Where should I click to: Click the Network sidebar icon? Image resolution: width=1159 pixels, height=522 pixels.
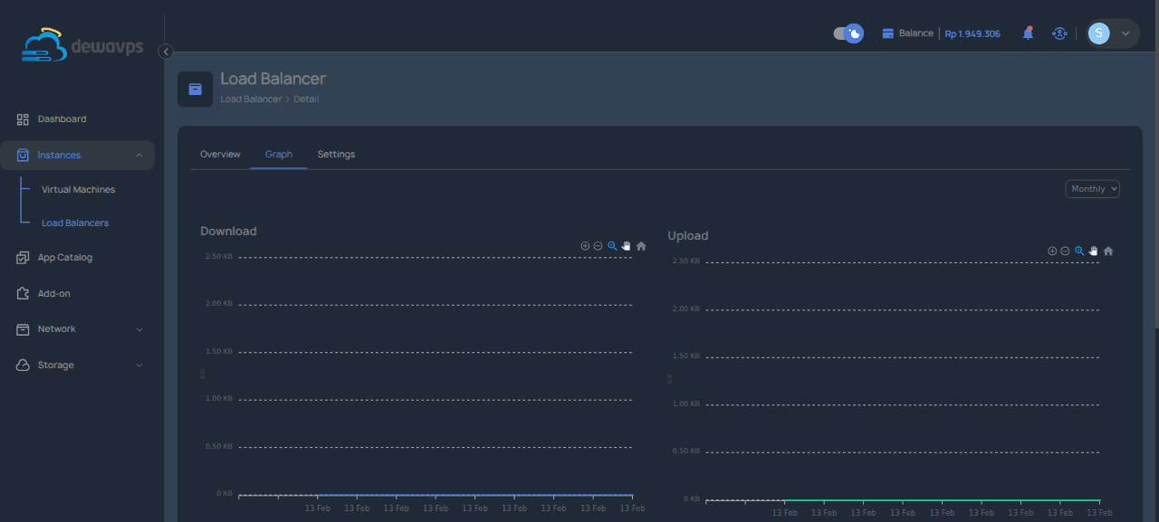23,329
